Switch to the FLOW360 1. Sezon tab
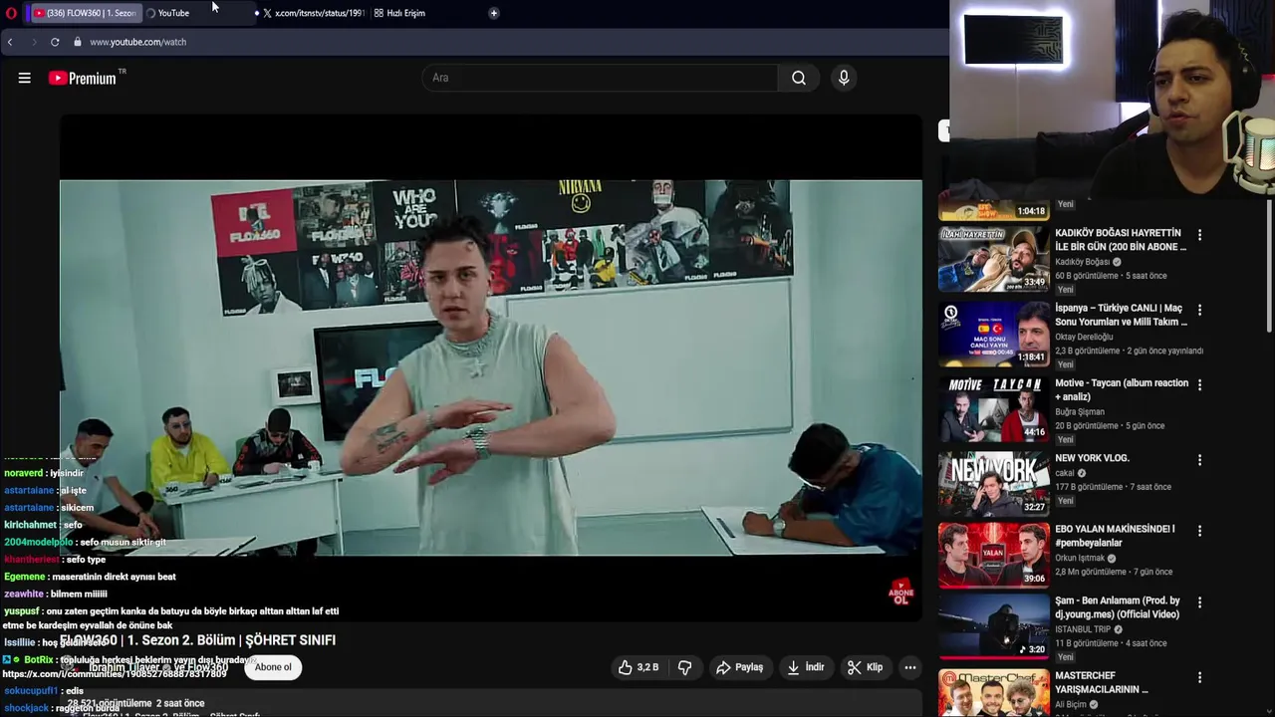 coord(85,13)
